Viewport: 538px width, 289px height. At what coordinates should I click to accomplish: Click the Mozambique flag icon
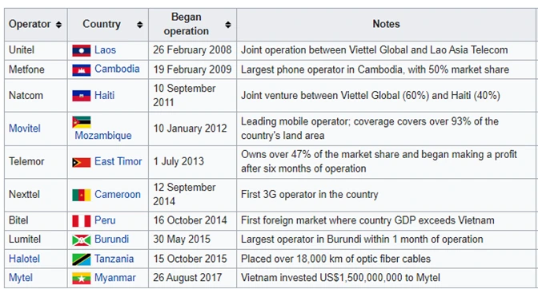pos(82,122)
